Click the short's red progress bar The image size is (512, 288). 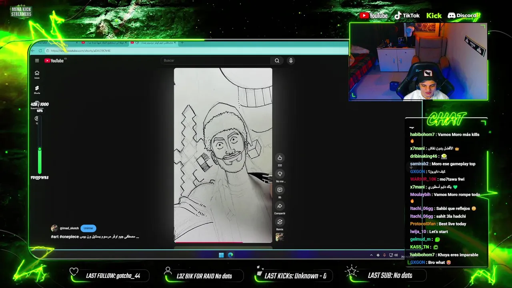(x=208, y=242)
